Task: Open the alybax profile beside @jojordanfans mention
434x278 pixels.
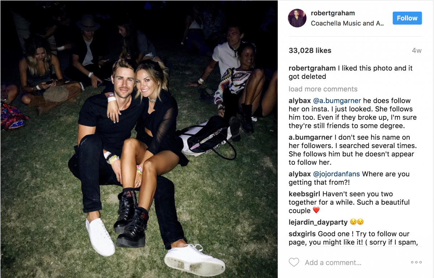Action: (x=300, y=174)
